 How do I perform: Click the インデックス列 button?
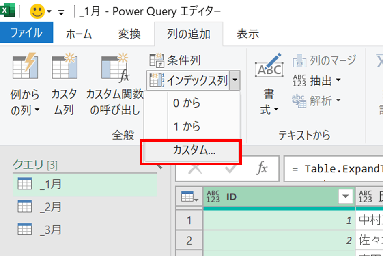188,80
